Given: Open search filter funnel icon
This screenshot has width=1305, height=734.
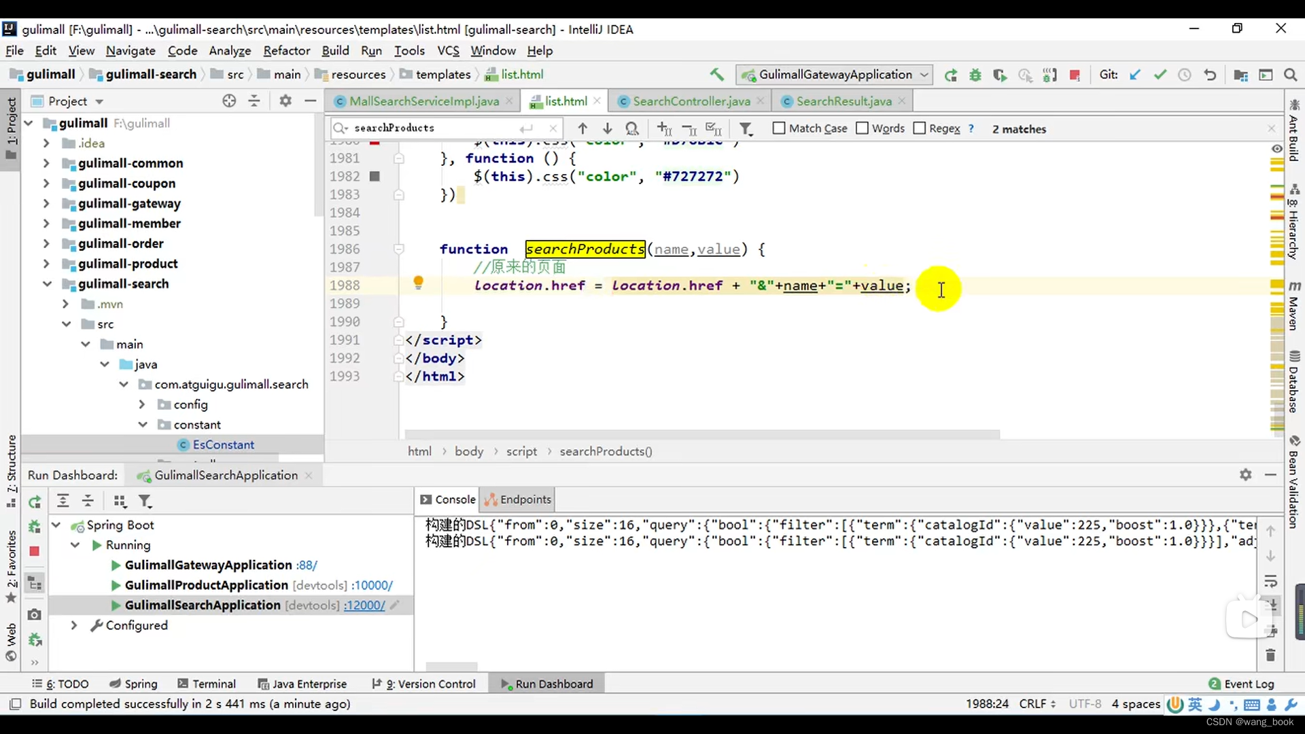Looking at the screenshot, I should 746,128.
